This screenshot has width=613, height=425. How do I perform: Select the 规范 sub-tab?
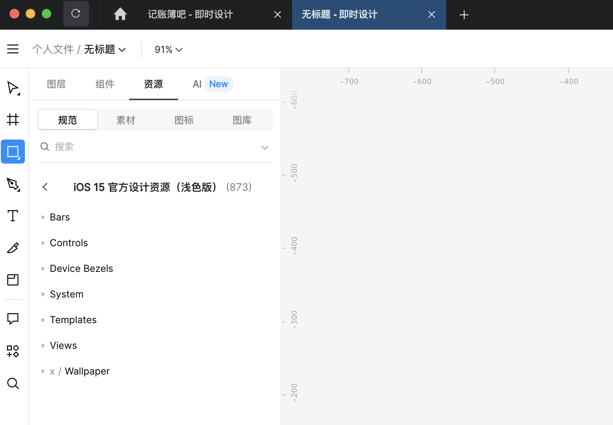(x=67, y=120)
